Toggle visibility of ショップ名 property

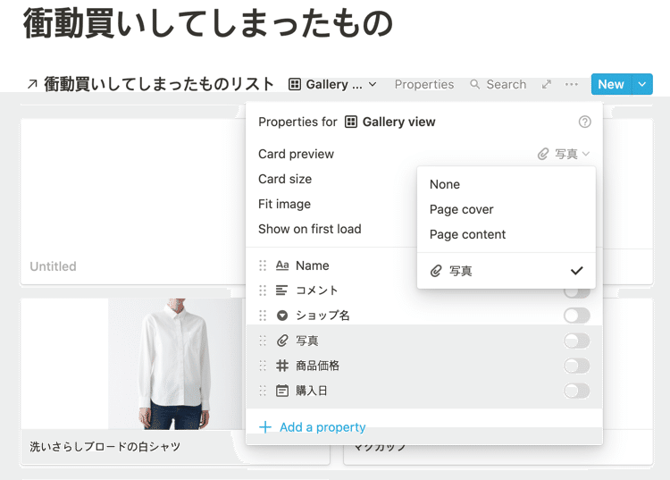pyautogui.click(x=576, y=316)
